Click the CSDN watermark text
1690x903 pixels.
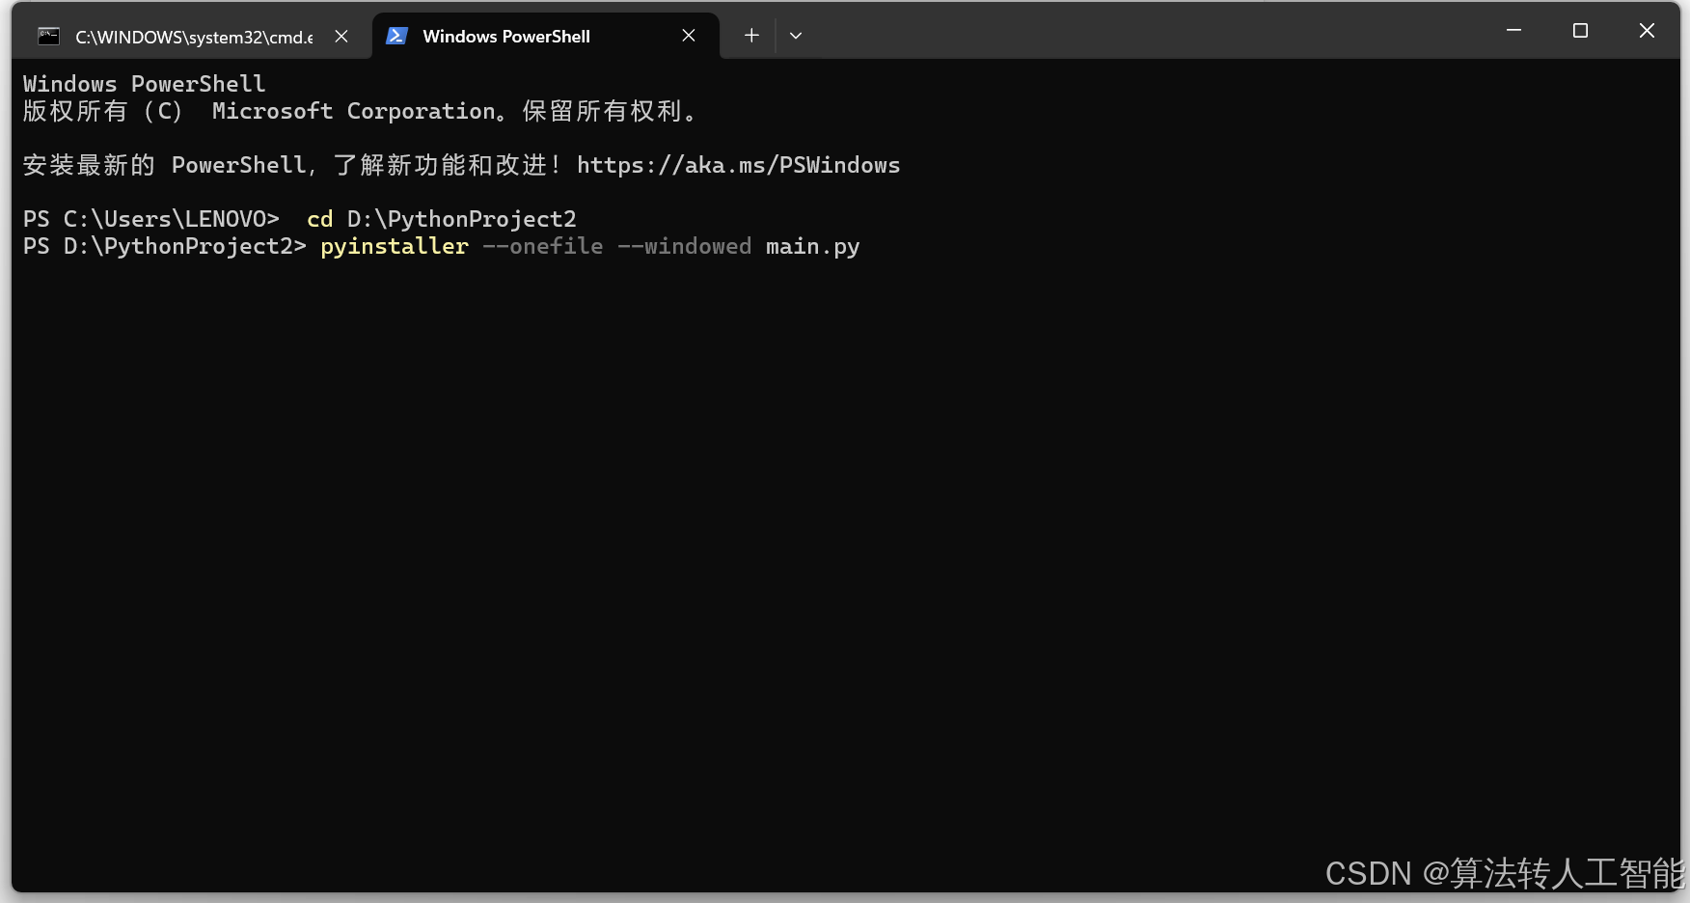click(1502, 874)
